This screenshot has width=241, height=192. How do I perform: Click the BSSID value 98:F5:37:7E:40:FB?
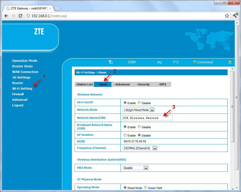tap(135, 141)
